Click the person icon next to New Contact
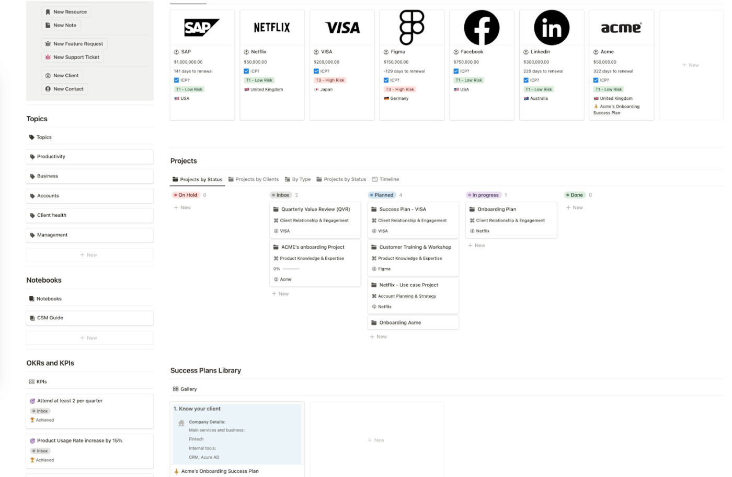732x477 pixels. [x=49, y=88]
